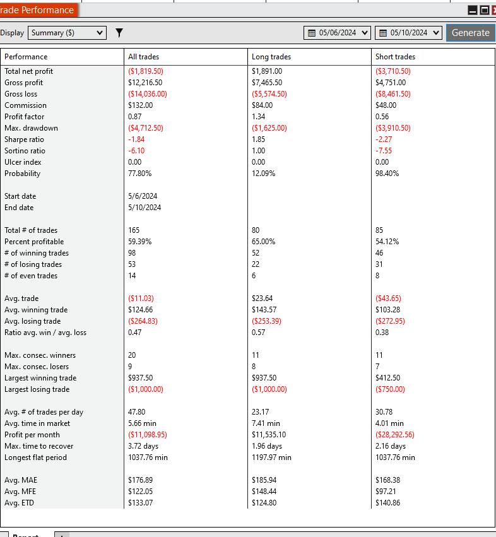Select the Trade Performance title tab
The width and height of the screenshot is (496, 537).
point(38,10)
